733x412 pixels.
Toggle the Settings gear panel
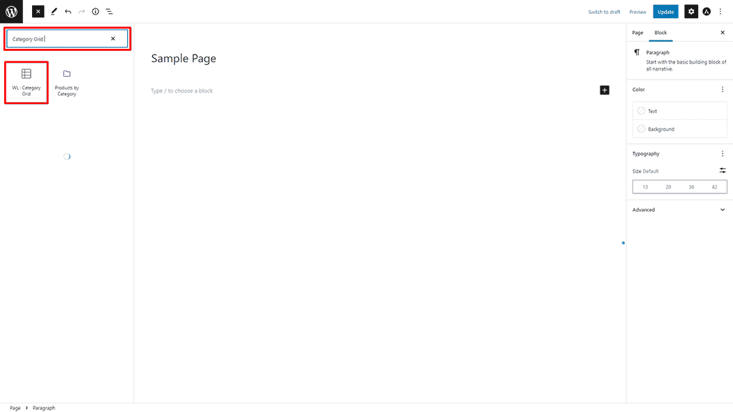tap(691, 11)
